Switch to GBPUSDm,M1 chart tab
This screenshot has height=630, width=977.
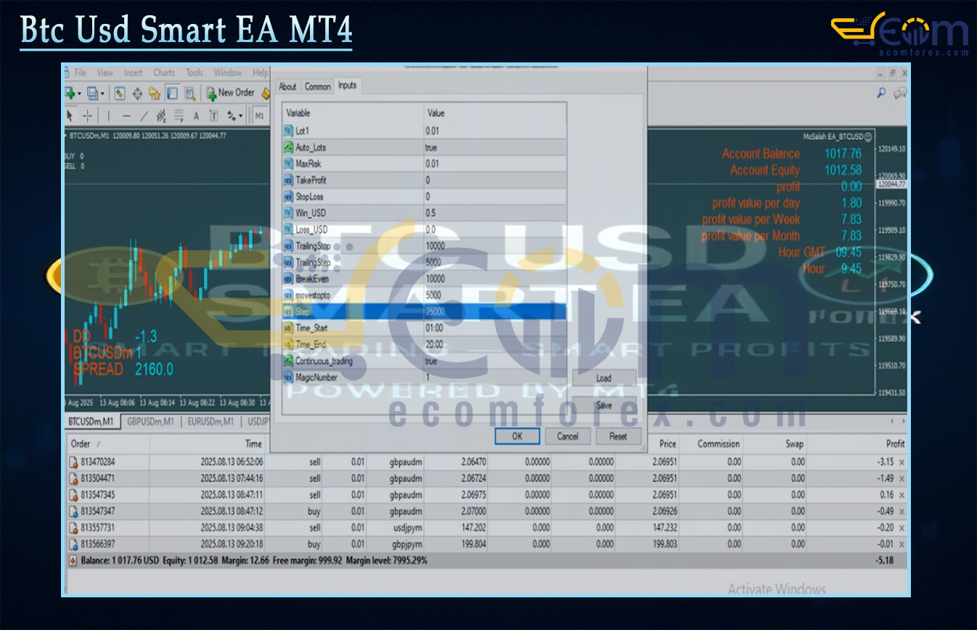[150, 422]
